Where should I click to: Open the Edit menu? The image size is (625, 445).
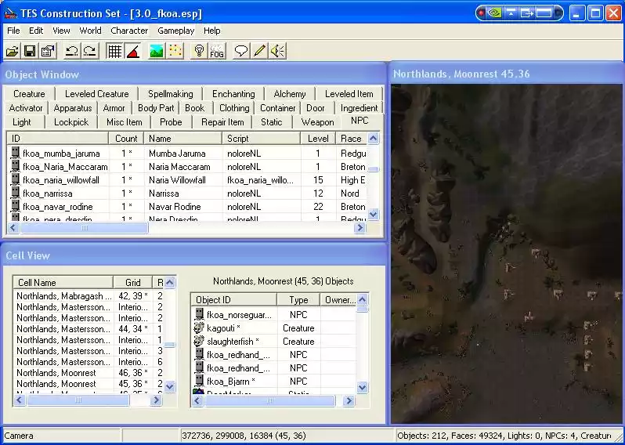36,31
